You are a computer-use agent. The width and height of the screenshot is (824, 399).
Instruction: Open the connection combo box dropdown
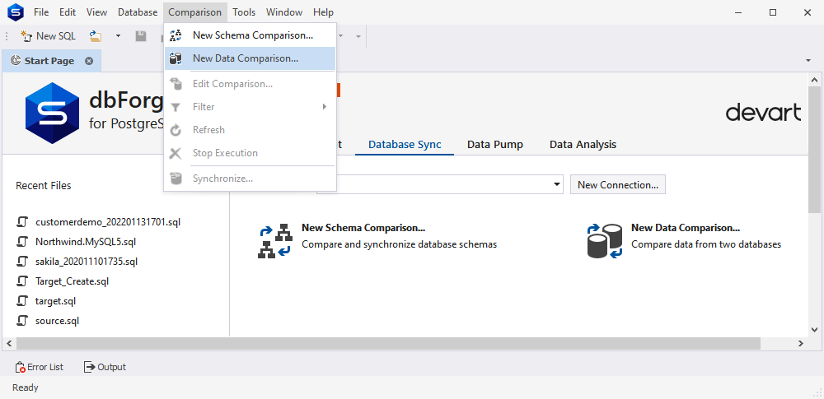coord(556,185)
